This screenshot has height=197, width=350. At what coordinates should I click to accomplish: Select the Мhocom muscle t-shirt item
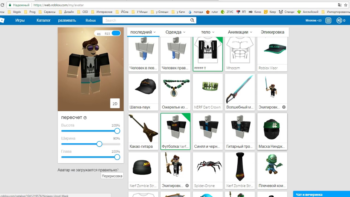coord(240,54)
